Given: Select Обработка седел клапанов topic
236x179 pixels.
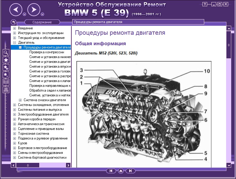Looking at the screenshot, I should coord(50,90).
